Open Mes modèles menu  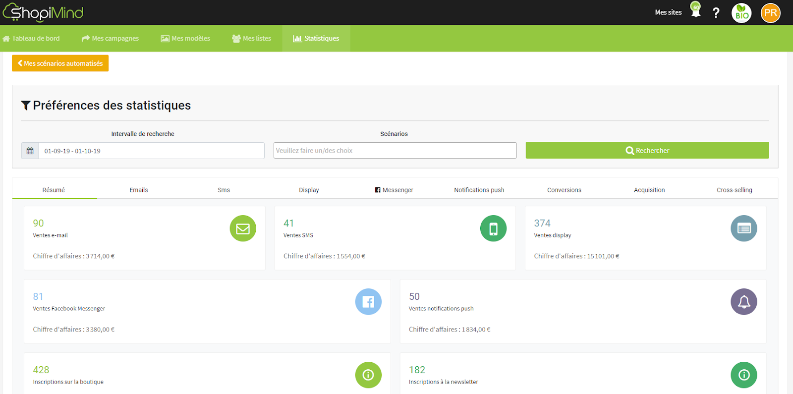[185, 38]
